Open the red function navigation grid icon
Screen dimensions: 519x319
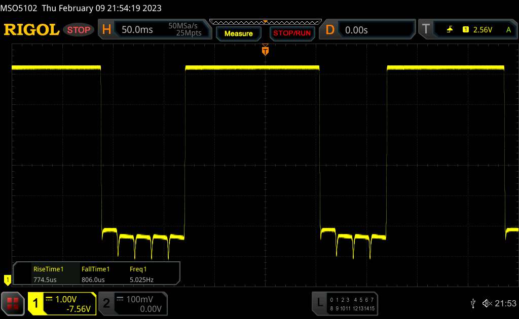point(13,303)
